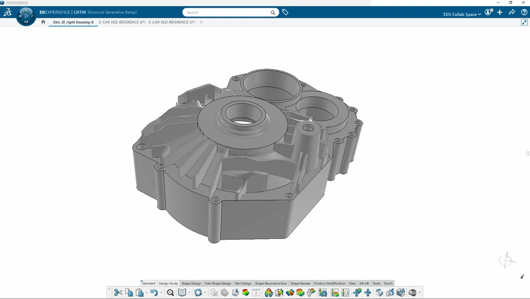The height and width of the screenshot is (299, 530).
Task: Open the user profile icon
Action: point(489,12)
